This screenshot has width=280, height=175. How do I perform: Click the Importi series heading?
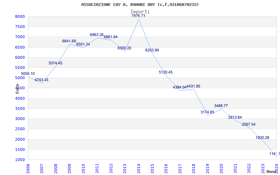[140, 12]
